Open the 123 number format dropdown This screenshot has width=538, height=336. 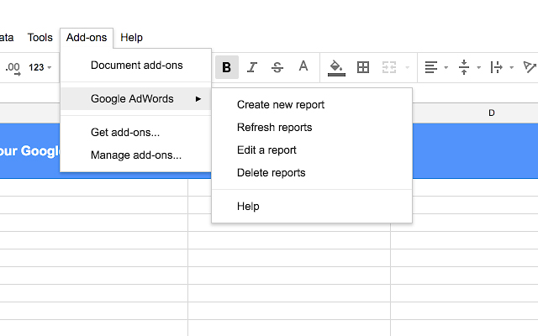(40, 67)
